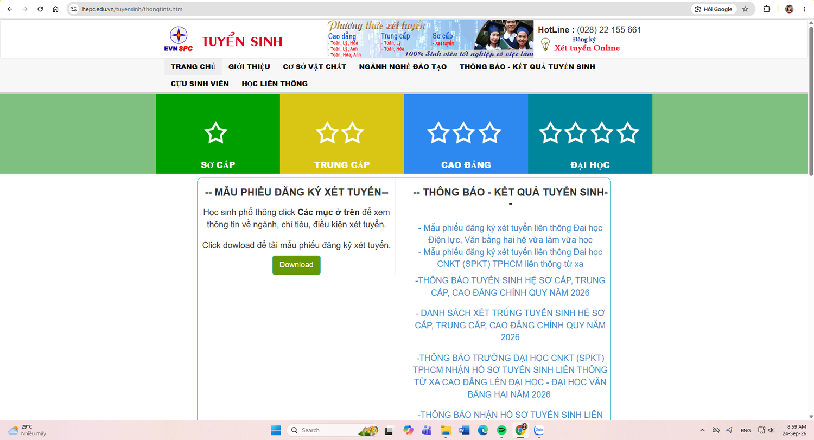Click the location arrow tray icon
814x440 pixels.
coord(729,430)
